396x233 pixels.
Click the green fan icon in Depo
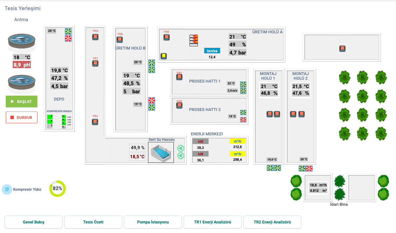pyautogui.click(x=68, y=32)
